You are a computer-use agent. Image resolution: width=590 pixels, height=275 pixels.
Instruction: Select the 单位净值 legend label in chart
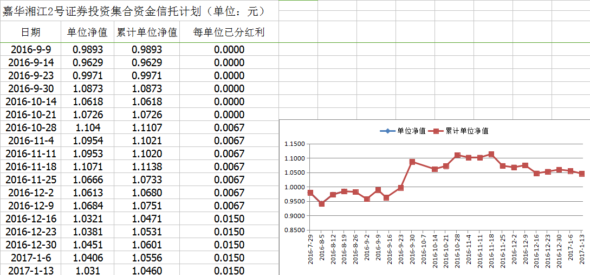[x=411, y=131]
